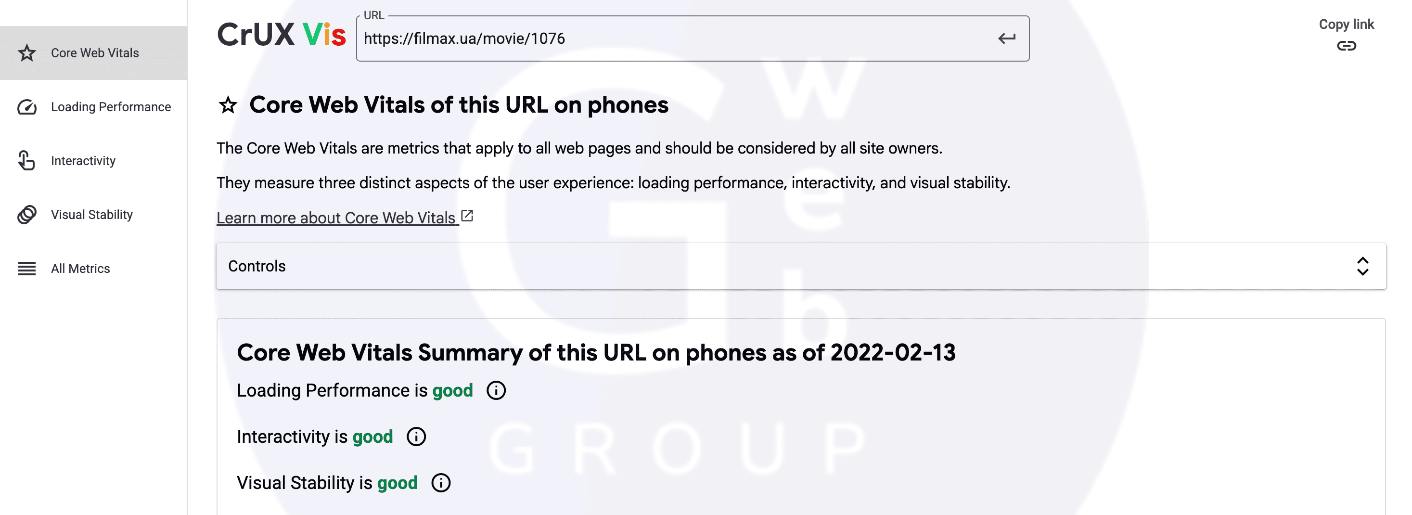Screen dimensions: 1412x515
Task: Show info for Loading Performance is good
Action: pos(496,390)
